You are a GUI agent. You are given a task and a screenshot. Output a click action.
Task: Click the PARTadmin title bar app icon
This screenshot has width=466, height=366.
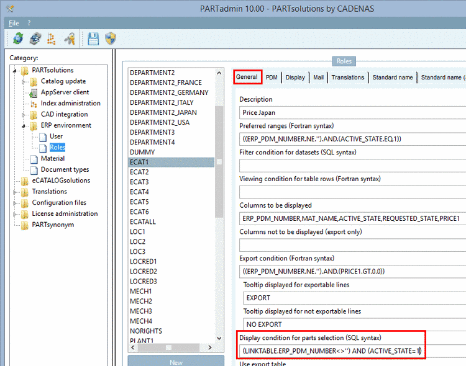pos(10,9)
